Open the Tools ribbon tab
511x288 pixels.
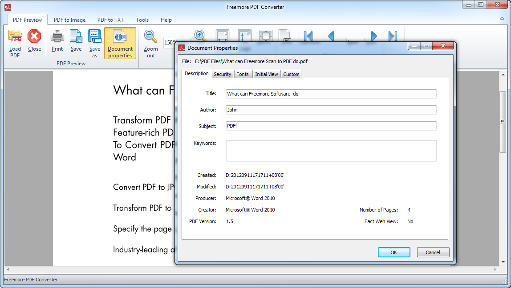pyautogui.click(x=142, y=20)
